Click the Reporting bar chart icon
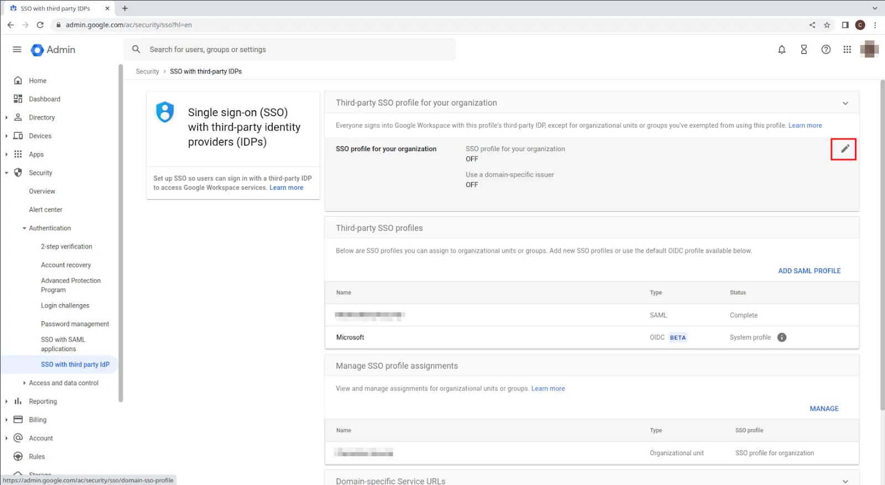885x485 pixels. tap(18, 401)
